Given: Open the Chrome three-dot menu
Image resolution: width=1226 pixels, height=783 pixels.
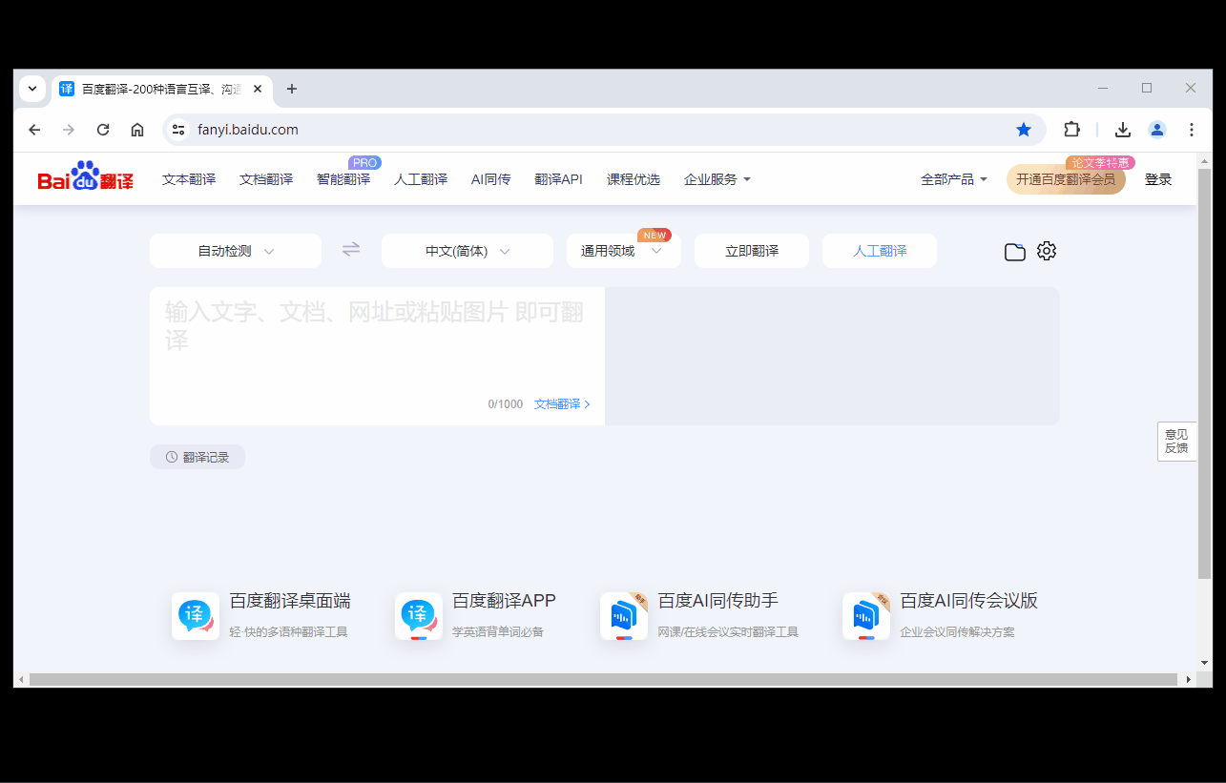Looking at the screenshot, I should coord(1192,130).
